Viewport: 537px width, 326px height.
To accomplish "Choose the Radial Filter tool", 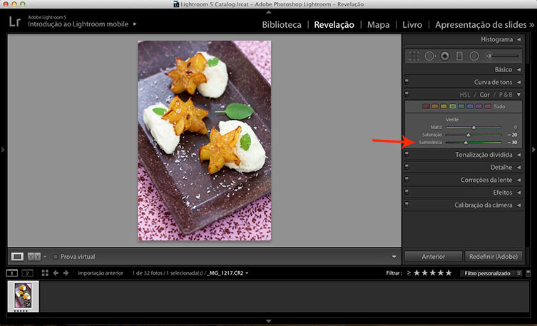I will [x=474, y=56].
